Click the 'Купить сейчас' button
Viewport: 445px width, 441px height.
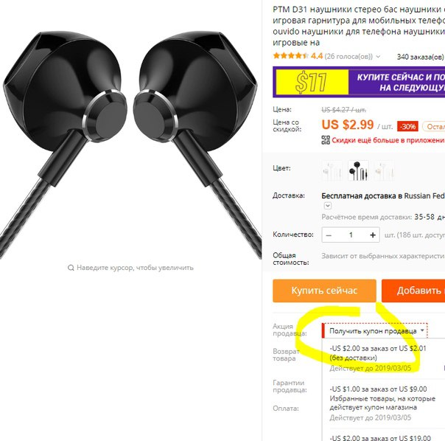pos(324,291)
